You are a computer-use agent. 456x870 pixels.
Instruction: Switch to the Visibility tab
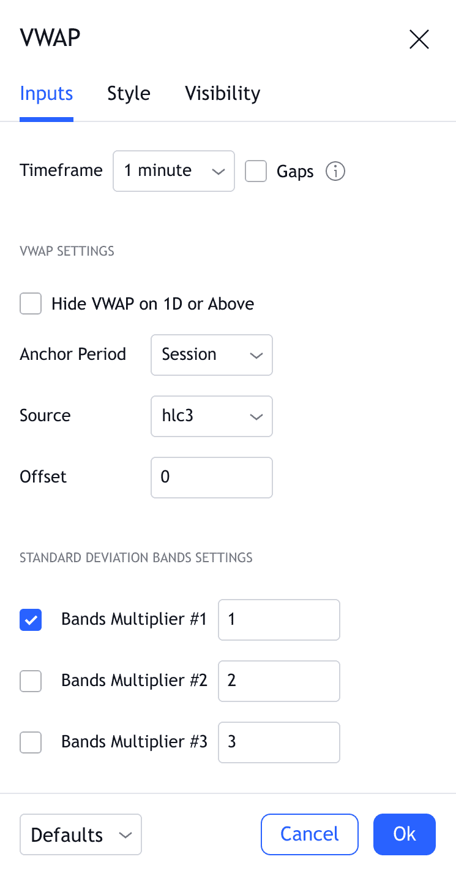coord(223,94)
